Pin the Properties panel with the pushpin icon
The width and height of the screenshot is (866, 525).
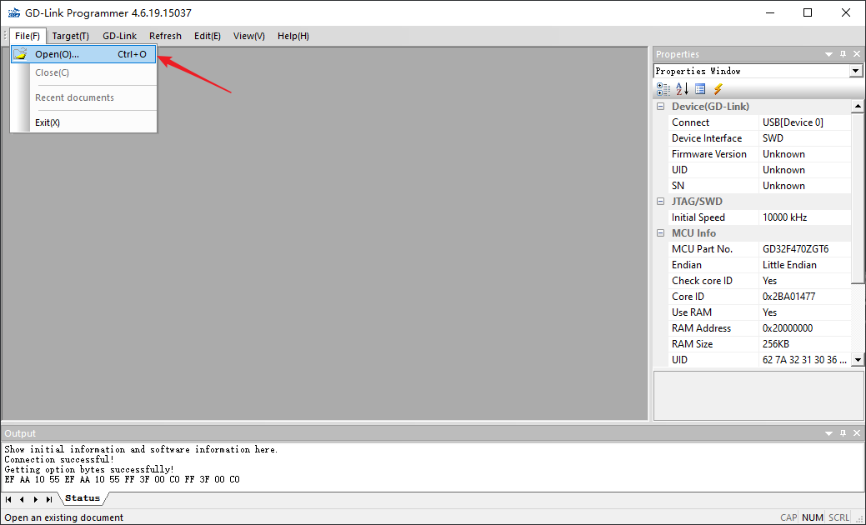(x=843, y=54)
